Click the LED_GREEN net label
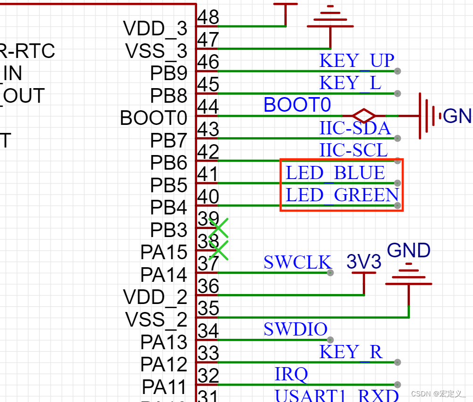The image size is (473, 402). (341, 195)
